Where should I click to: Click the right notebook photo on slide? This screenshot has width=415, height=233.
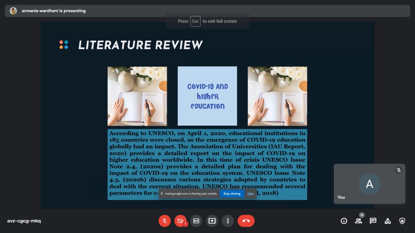(x=277, y=96)
